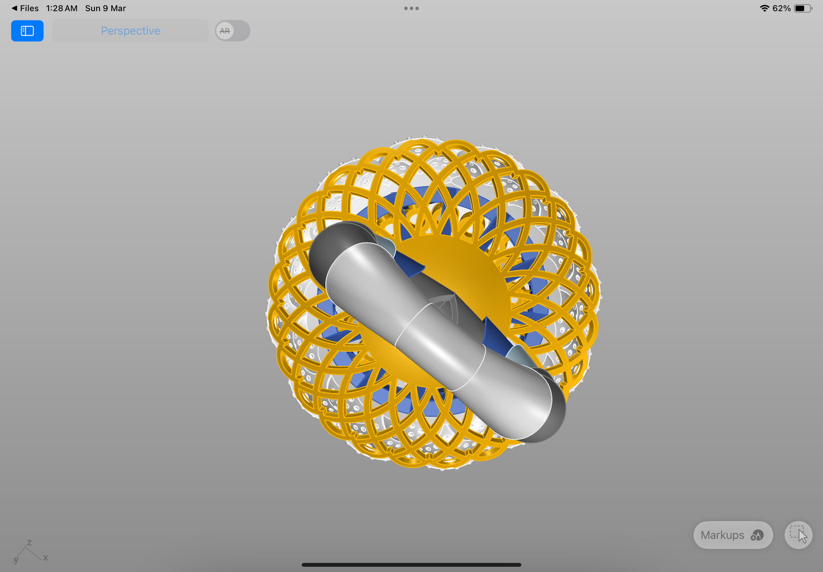Image resolution: width=823 pixels, height=572 pixels.
Task: Tap the 62% battery percentage text
Action: coord(781,8)
